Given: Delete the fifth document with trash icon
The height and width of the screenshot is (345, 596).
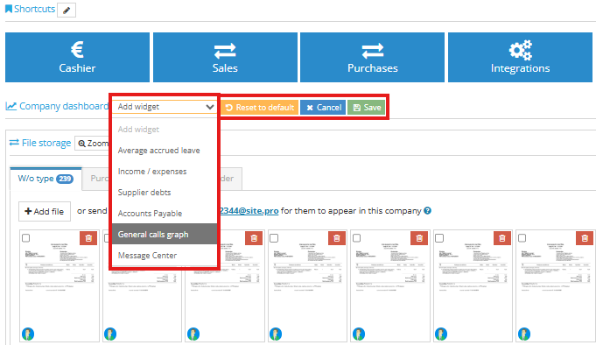Looking at the screenshot, I should tap(419, 238).
